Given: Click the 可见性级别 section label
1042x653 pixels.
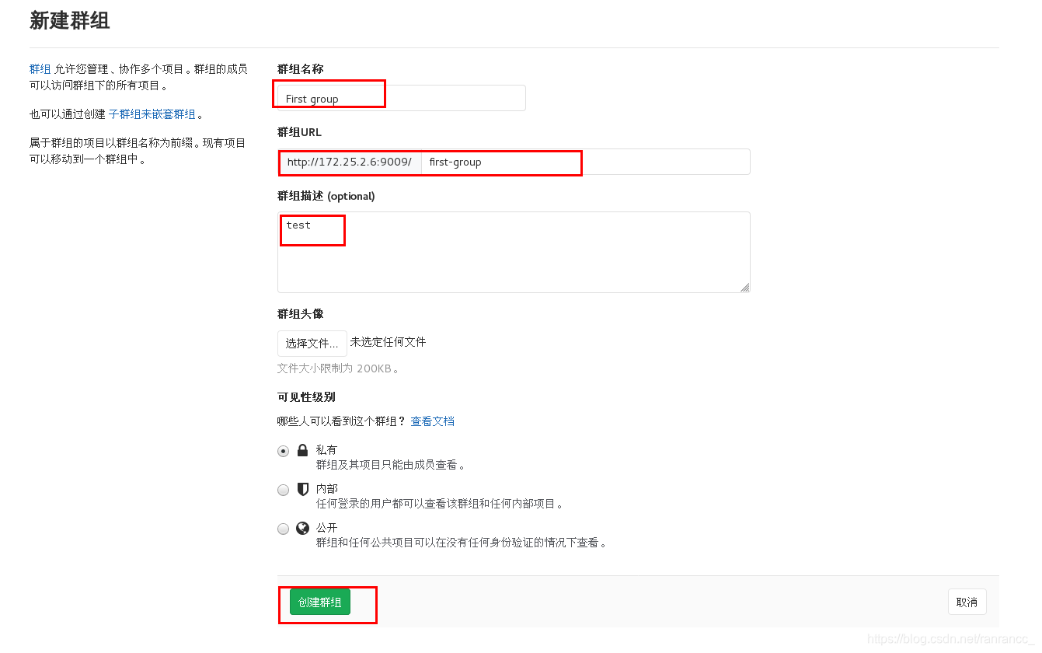Looking at the screenshot, I should pyautogui.click(x=306, y=396).
